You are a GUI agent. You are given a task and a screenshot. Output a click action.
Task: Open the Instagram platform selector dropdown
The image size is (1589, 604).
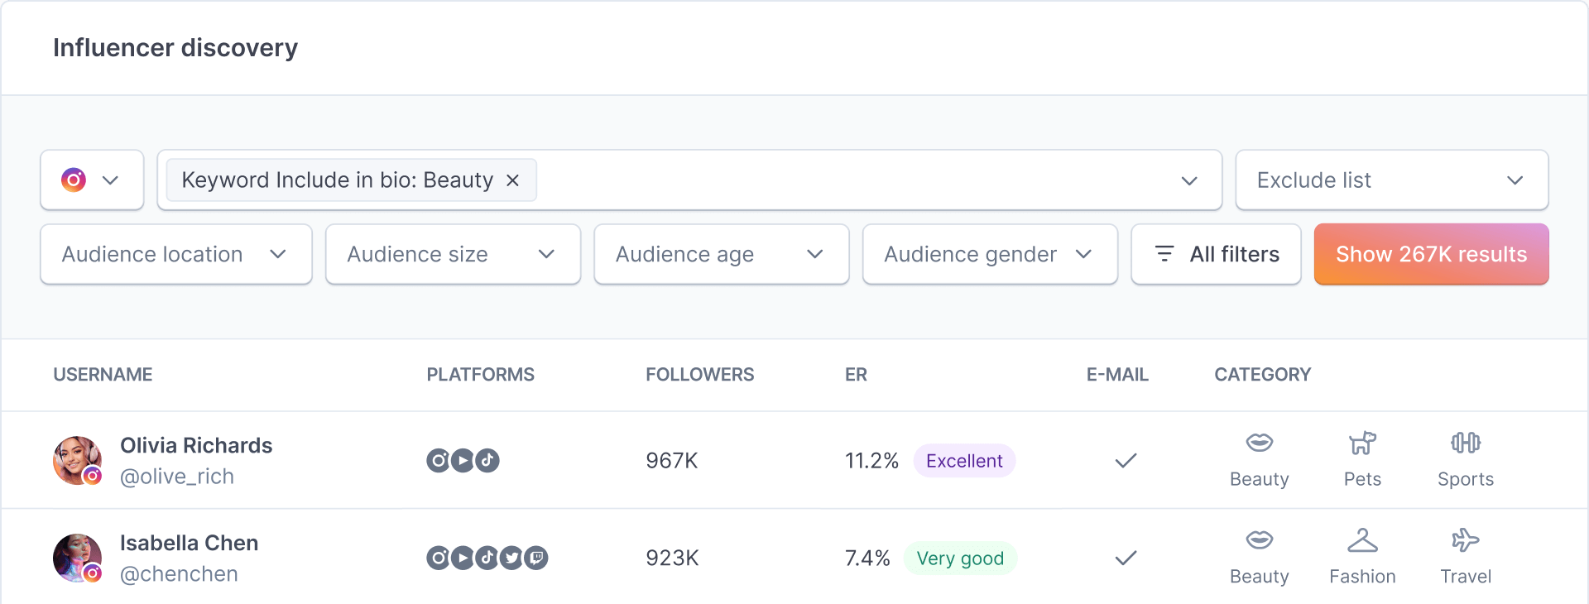(92, 180)
